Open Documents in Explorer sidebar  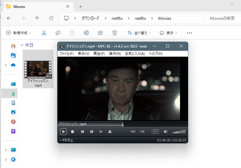[13, 103]
